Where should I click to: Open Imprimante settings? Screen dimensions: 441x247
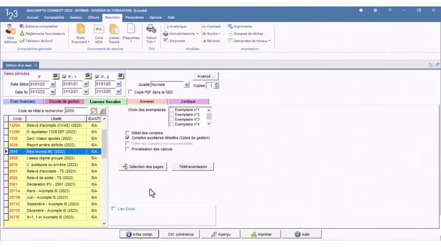240,26
